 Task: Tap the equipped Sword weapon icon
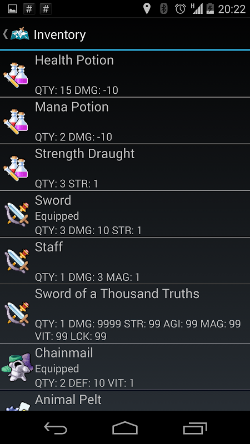point(17,214)
